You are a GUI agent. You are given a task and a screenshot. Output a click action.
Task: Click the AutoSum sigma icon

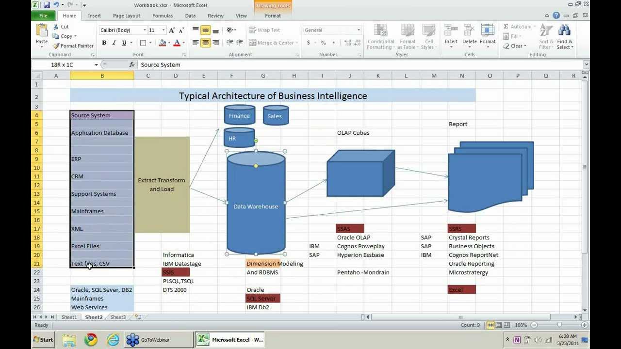[506, 27]
